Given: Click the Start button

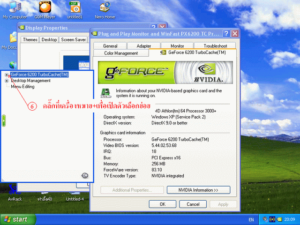Looking at the screenshot, I should click(18, 219).
